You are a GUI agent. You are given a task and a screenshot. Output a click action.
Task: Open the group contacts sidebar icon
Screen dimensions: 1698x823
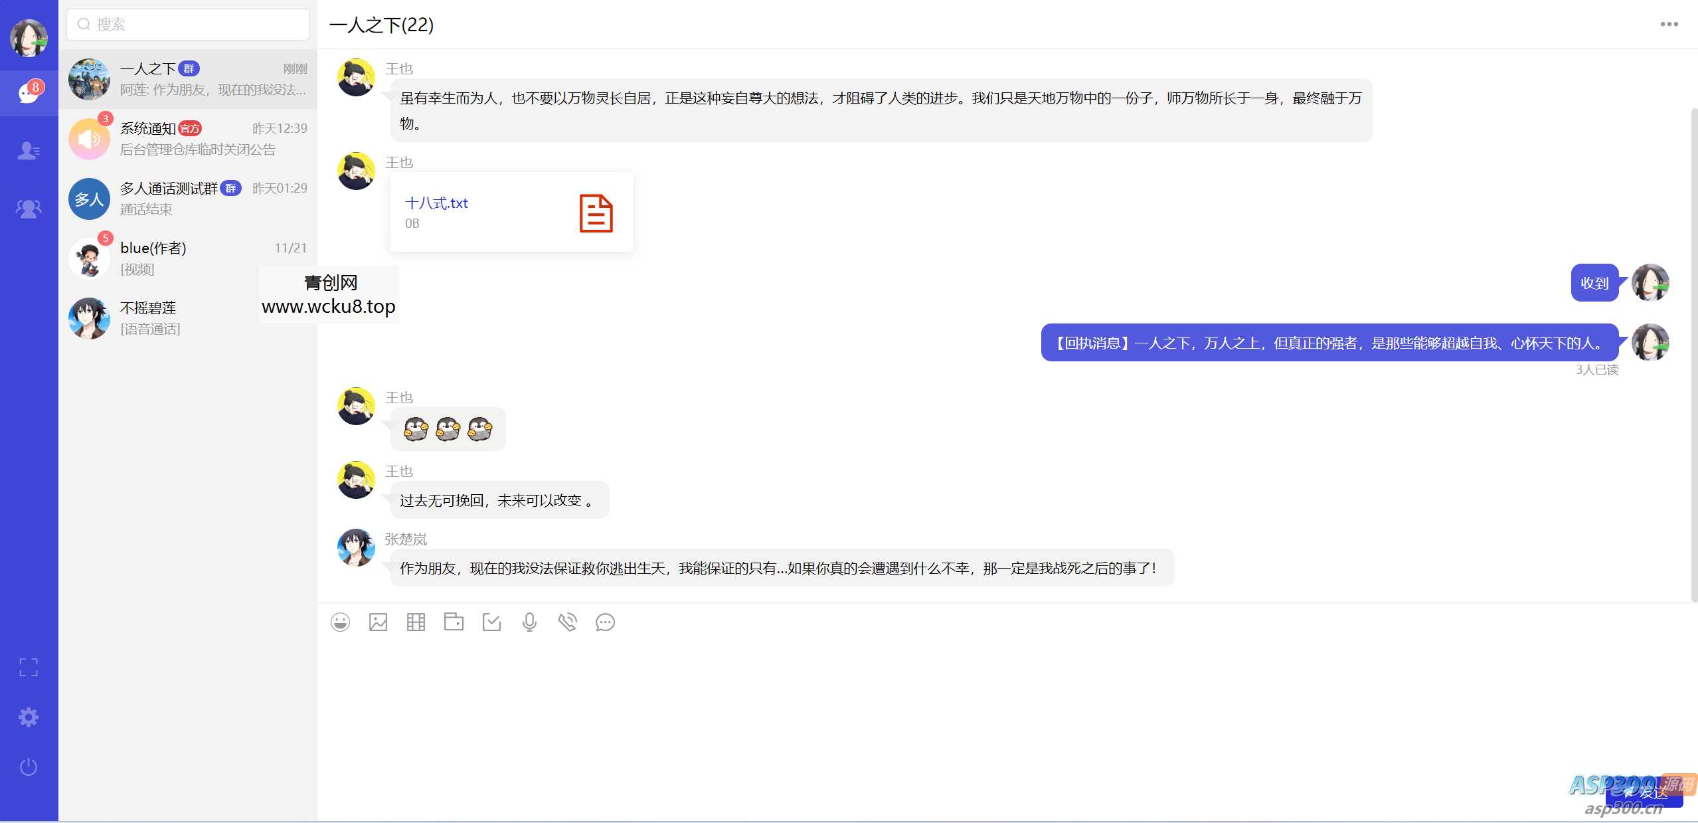coord(28,207)
